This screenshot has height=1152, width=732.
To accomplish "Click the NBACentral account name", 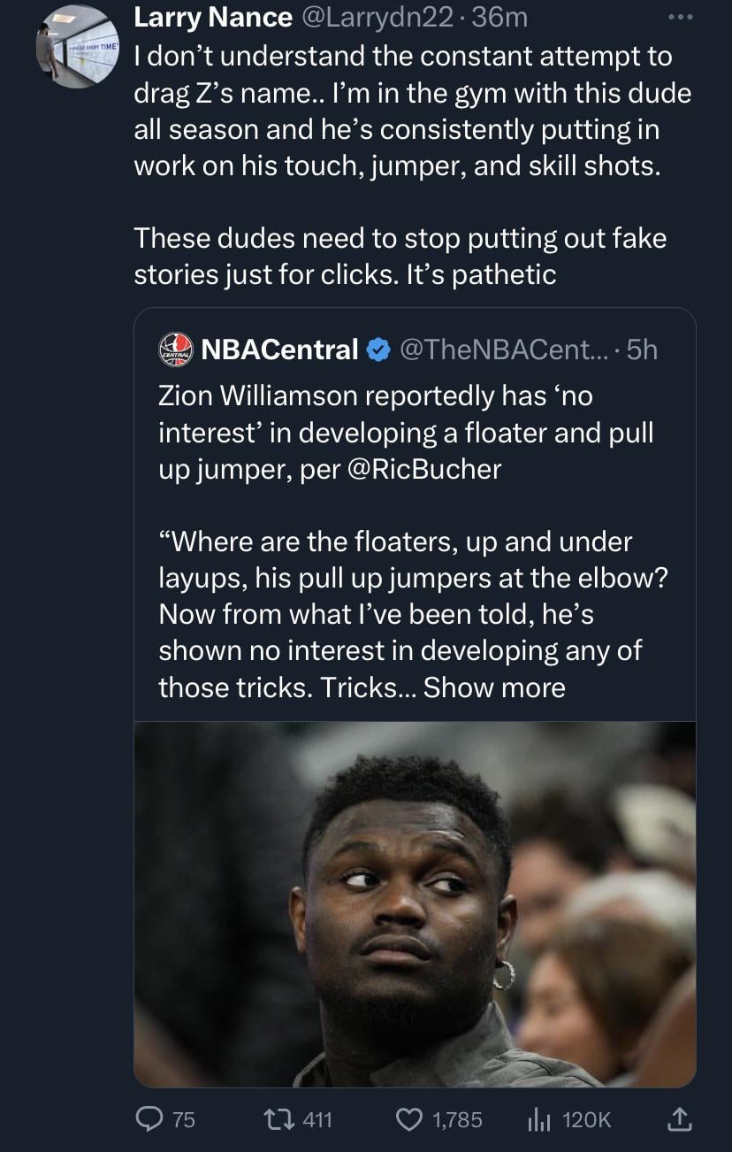I will 278,349.
